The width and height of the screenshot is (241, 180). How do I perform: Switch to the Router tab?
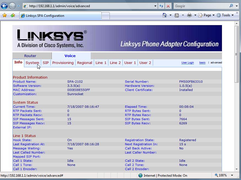click(30, 56)
